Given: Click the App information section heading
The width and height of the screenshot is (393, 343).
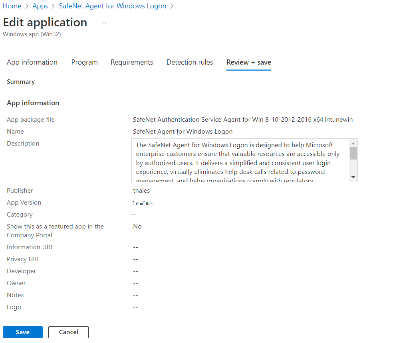Looking at the screenshot, I should coord(33,103).
